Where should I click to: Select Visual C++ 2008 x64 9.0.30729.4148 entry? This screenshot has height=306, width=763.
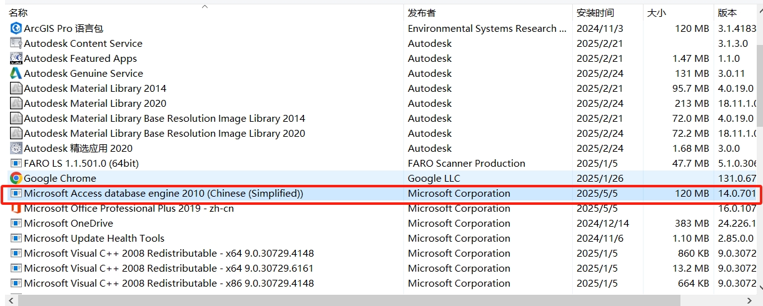[x=381, y=253]
